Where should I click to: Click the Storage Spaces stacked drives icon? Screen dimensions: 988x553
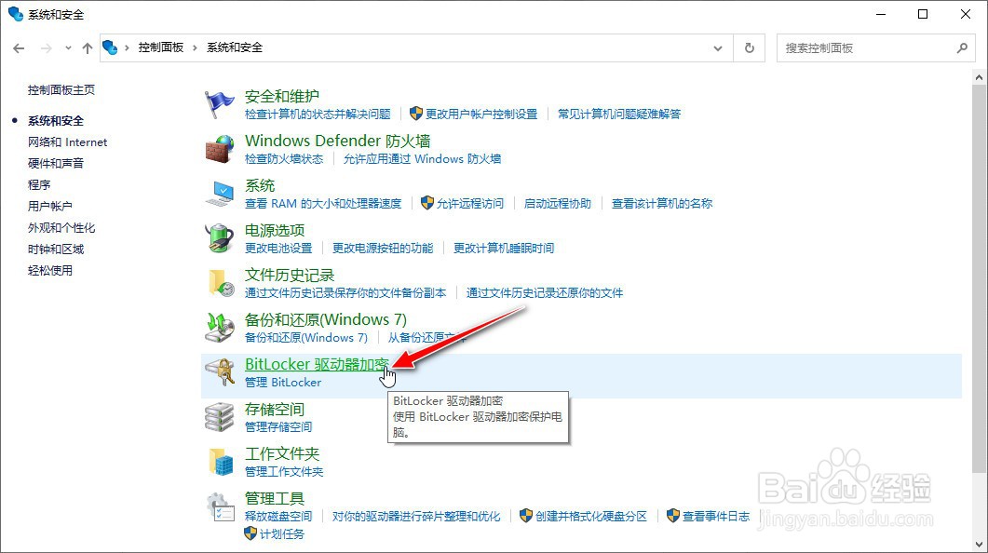click(x=219, y=417)
